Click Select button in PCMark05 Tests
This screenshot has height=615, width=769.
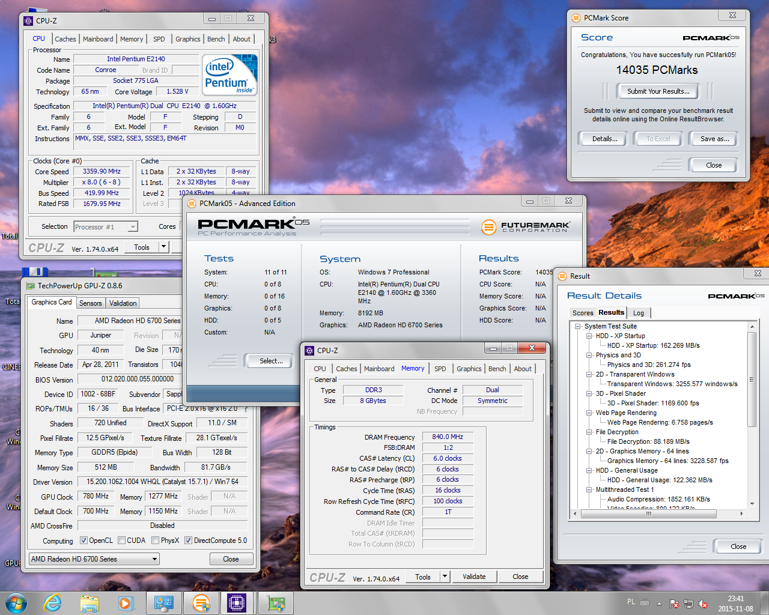coord(271,361)
